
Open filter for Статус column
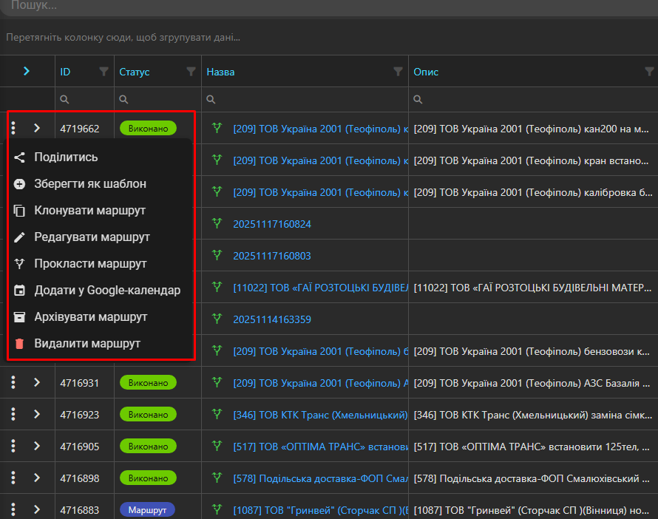[x=191, y=72]
